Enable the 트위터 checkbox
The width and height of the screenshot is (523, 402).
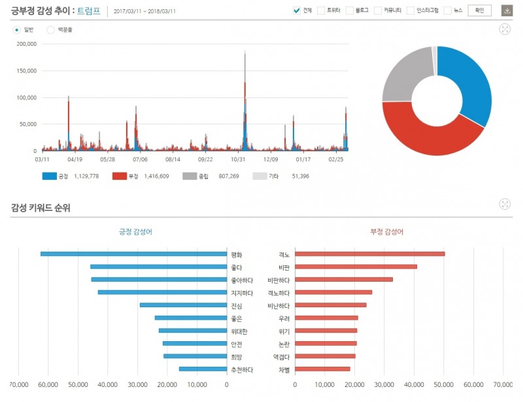coord(321,10)
